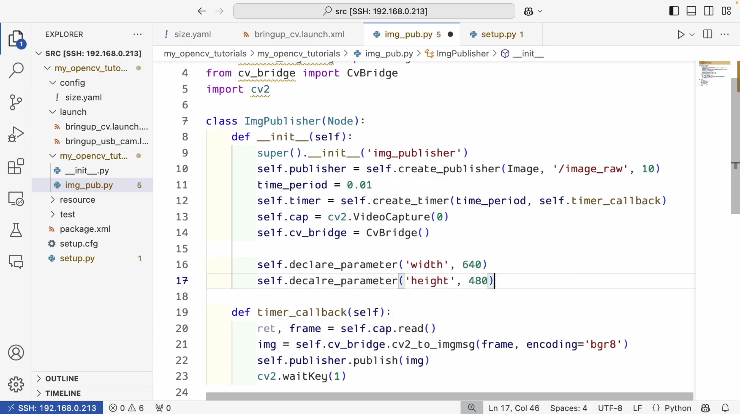The height and width of the screenshot is (414, 740).
Task: Open package.xml from the file tree
Action: (x=85, y=229)
